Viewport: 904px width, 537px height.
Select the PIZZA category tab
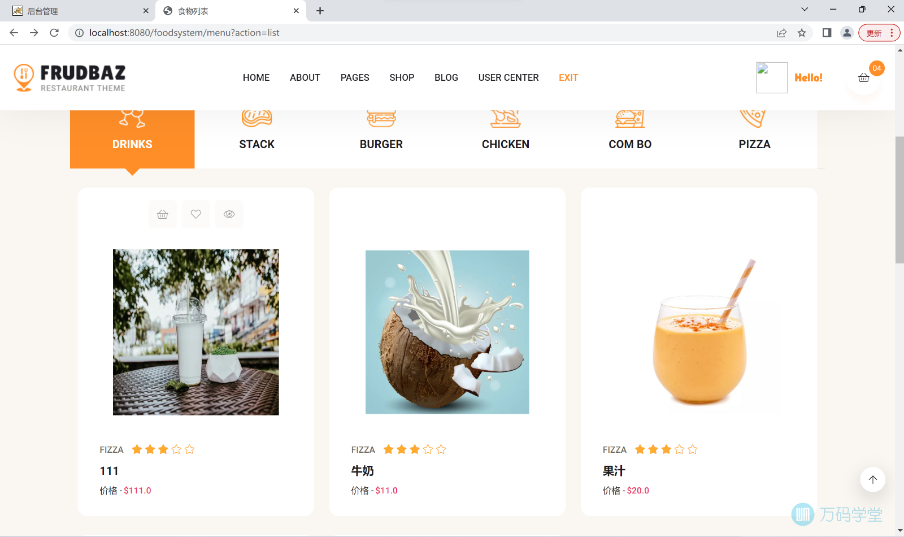755,138
